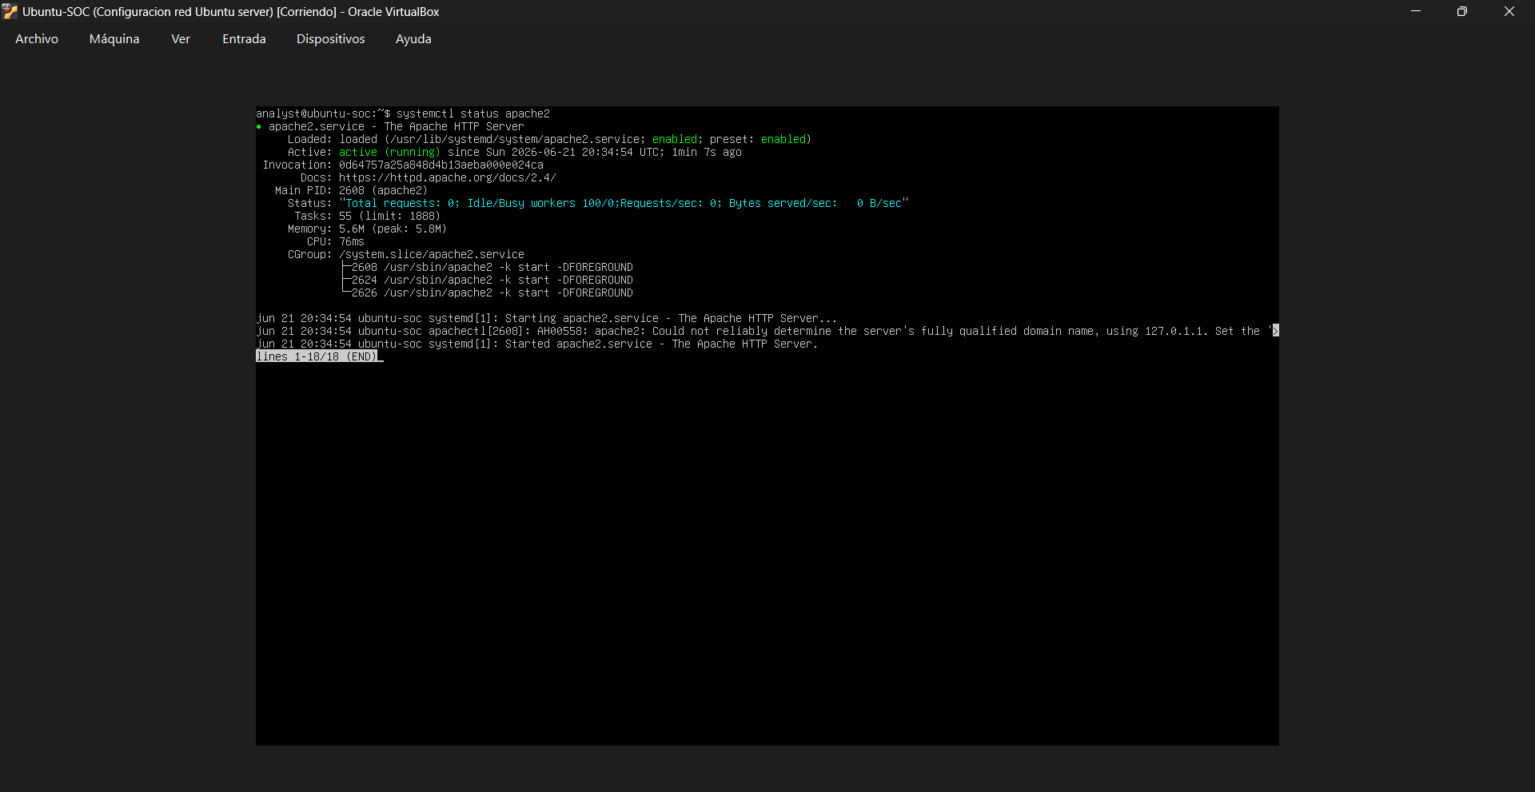Click the Memory '5.6M (peak: 5.8M)' value
Viewport: 1535px width, 792px height.
pyautogui.click(x=393, y=229)
